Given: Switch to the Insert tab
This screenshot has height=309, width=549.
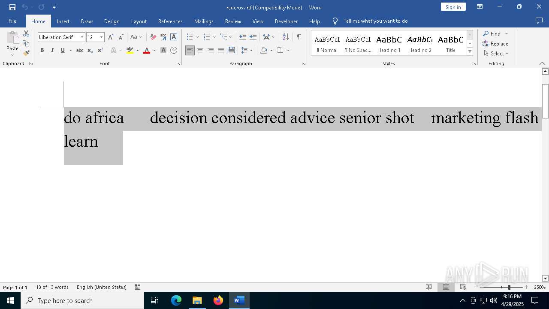Looking at the screenshot, I should point(63,21).
